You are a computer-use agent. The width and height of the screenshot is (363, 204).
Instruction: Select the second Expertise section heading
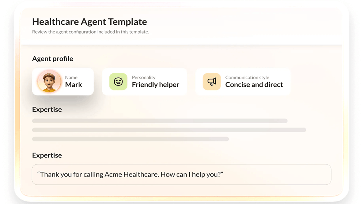pyautogui.click(x=47, y=155)
